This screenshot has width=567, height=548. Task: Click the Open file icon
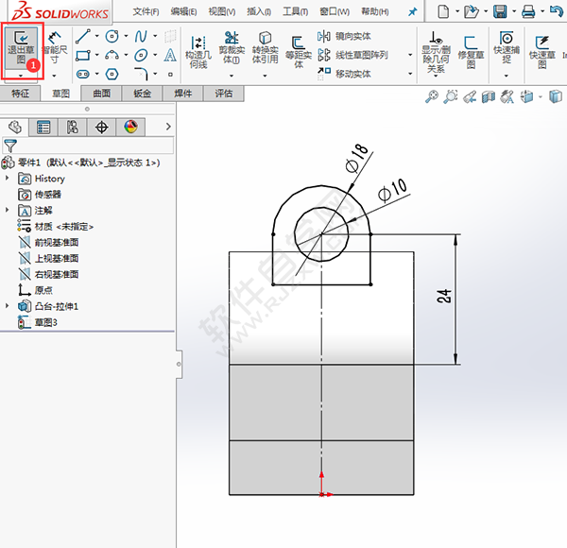pyautogui.click(x=472, y=11)
